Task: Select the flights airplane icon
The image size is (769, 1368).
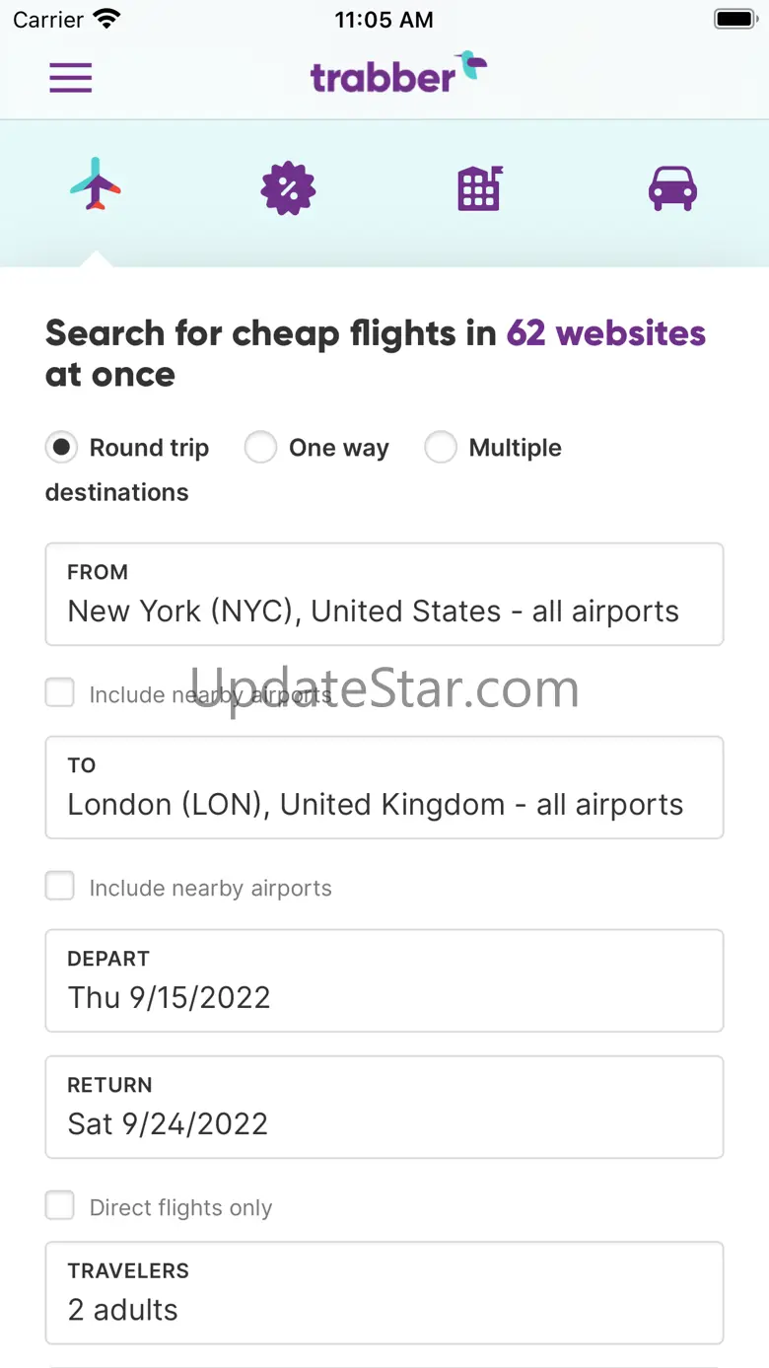Action: pos(96,184)
